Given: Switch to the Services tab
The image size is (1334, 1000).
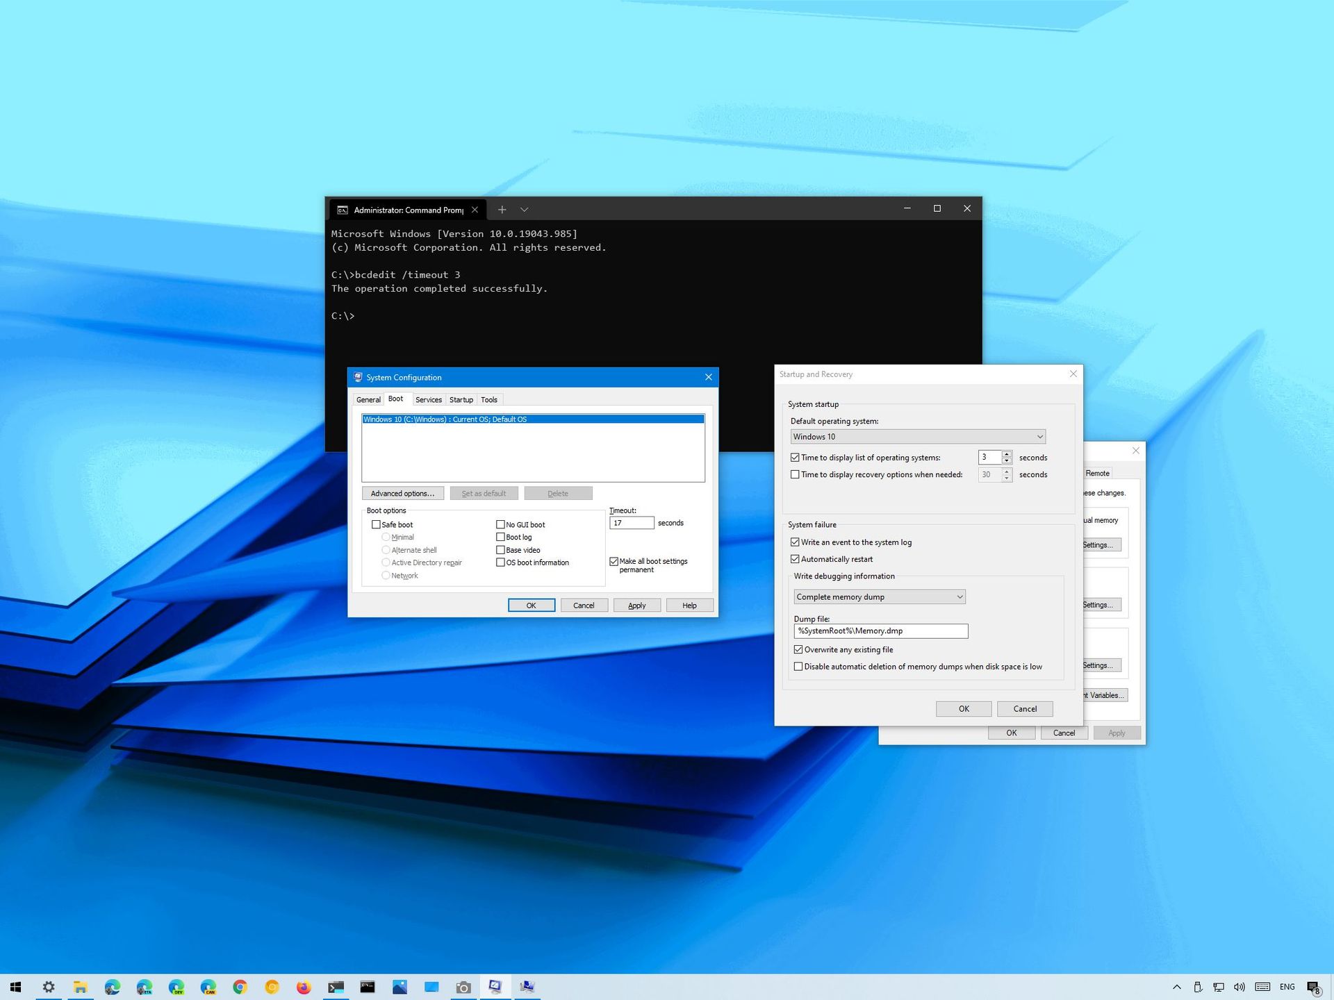Looking at the screenshot, I should pos(429,399).
